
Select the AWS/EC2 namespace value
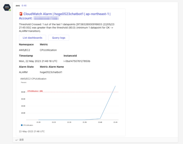25,50
